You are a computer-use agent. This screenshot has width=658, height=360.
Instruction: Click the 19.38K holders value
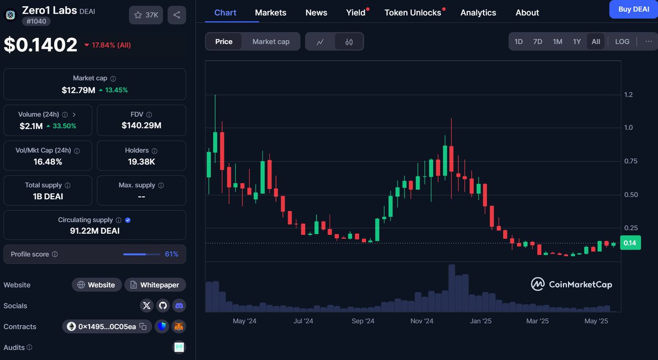tap(141, 161)
